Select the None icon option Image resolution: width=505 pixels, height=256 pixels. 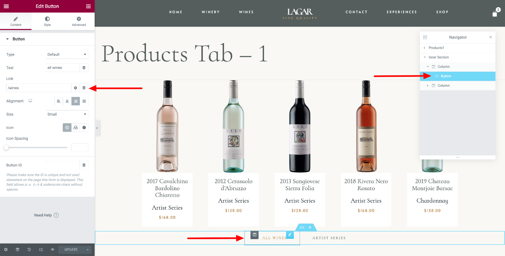click(67, 128)
